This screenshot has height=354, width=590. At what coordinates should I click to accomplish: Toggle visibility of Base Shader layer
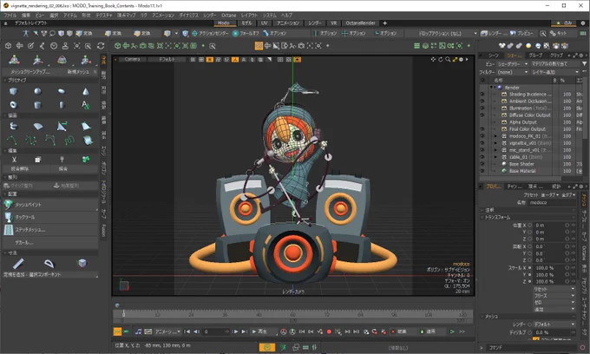point(482,164)
